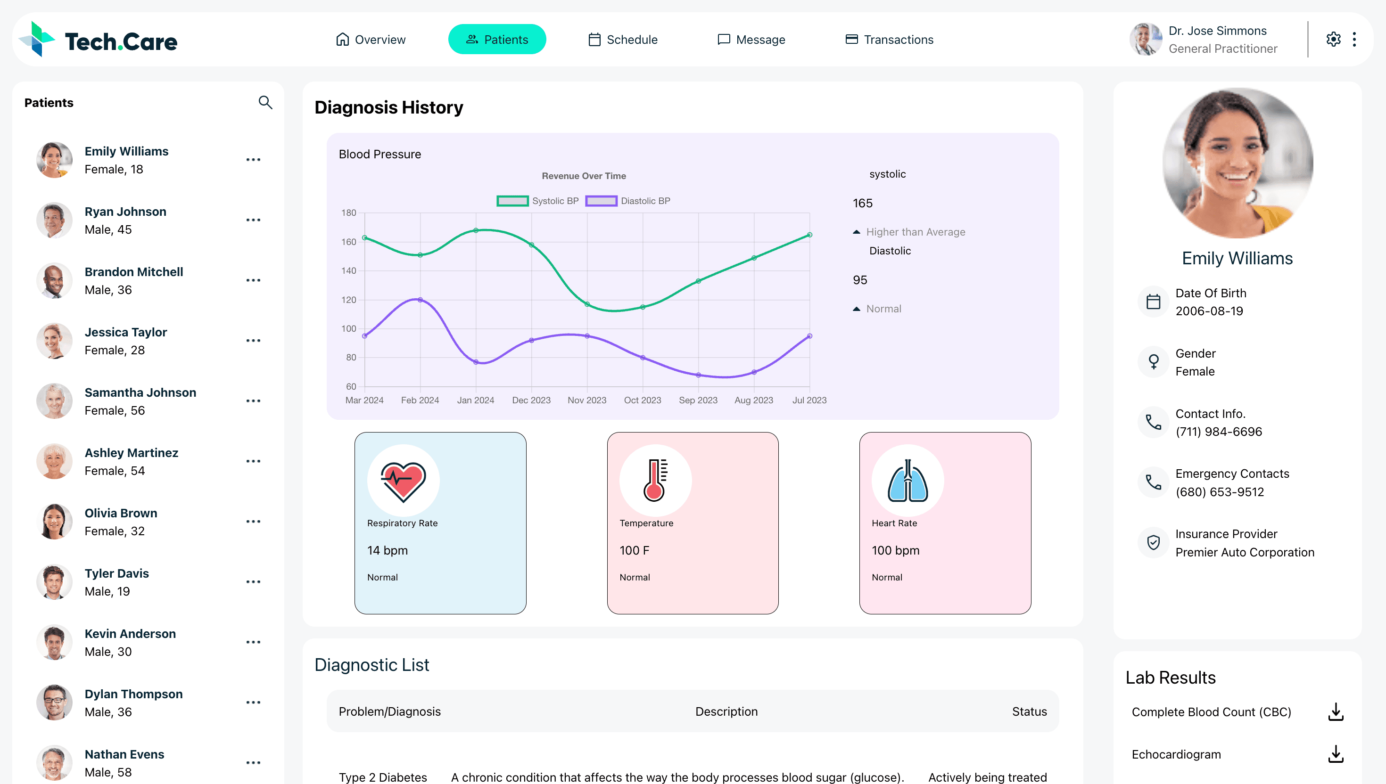Viewport: 1386px width, 784px height.
Task: Click the '2006-08-19' date of birth
Action: point(1209,310)
